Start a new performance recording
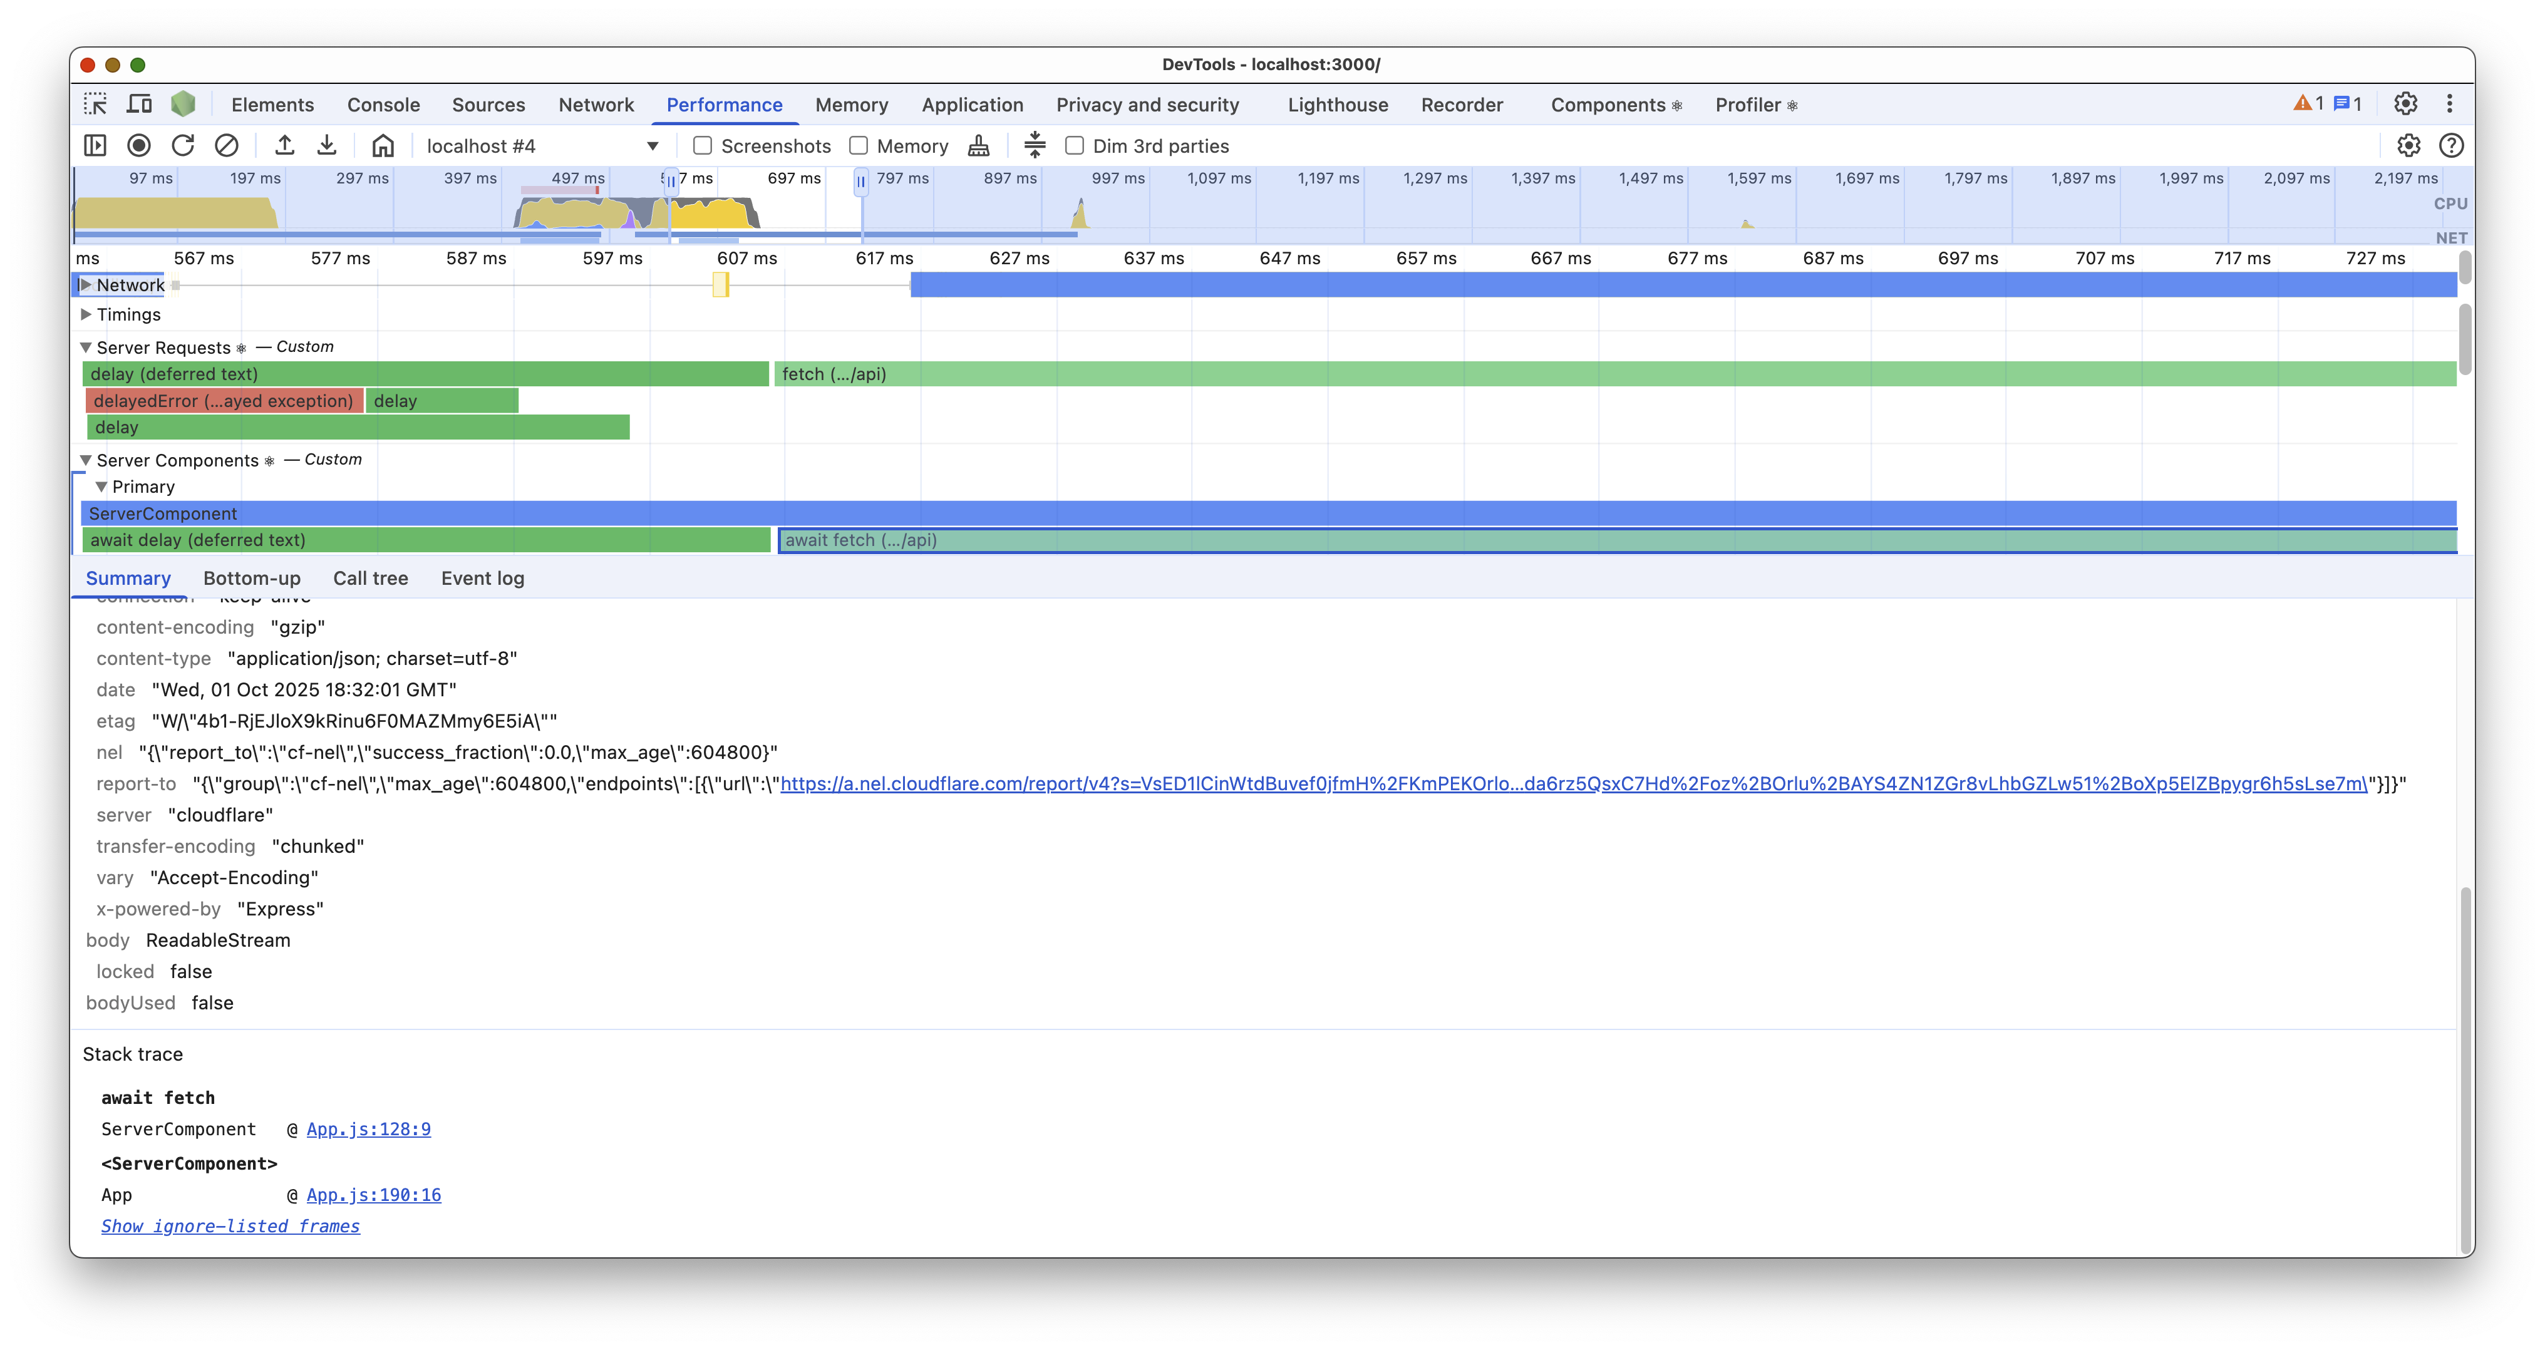The width and height of the screenshot is (2545, 1350). tap(138, 145)
